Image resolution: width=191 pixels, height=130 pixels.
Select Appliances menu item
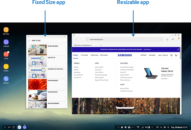point(104,55)
